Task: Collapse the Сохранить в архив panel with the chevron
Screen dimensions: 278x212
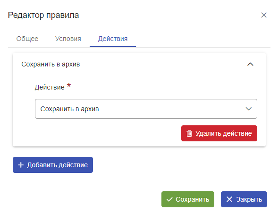Action: coord(250,64)
